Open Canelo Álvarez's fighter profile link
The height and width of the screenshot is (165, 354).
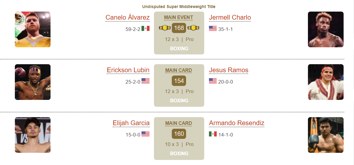point(128,17)
